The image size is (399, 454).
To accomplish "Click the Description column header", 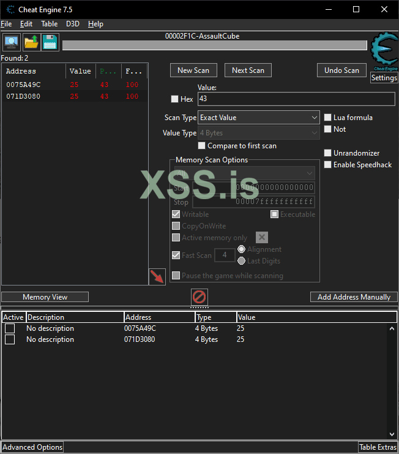I will 75,317.
